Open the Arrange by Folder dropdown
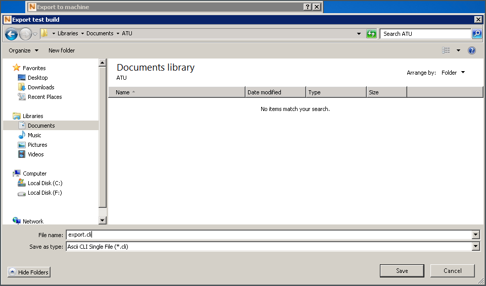This screenshot has width=486, height=286. [x=453, y=73]
